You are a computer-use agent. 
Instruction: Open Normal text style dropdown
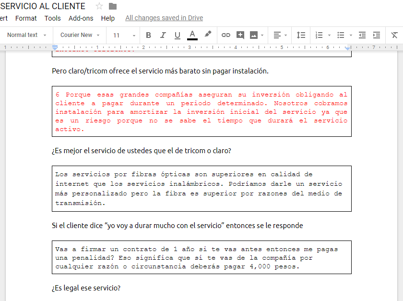27,35
